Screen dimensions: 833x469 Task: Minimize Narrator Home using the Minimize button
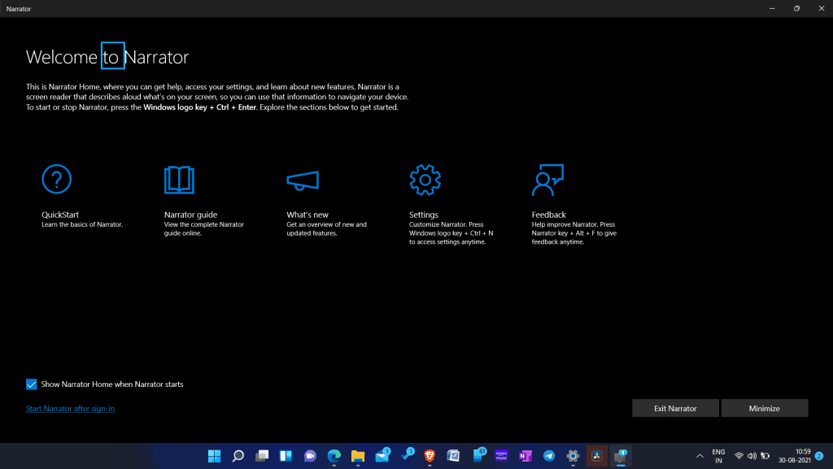(x=764, y=407)
